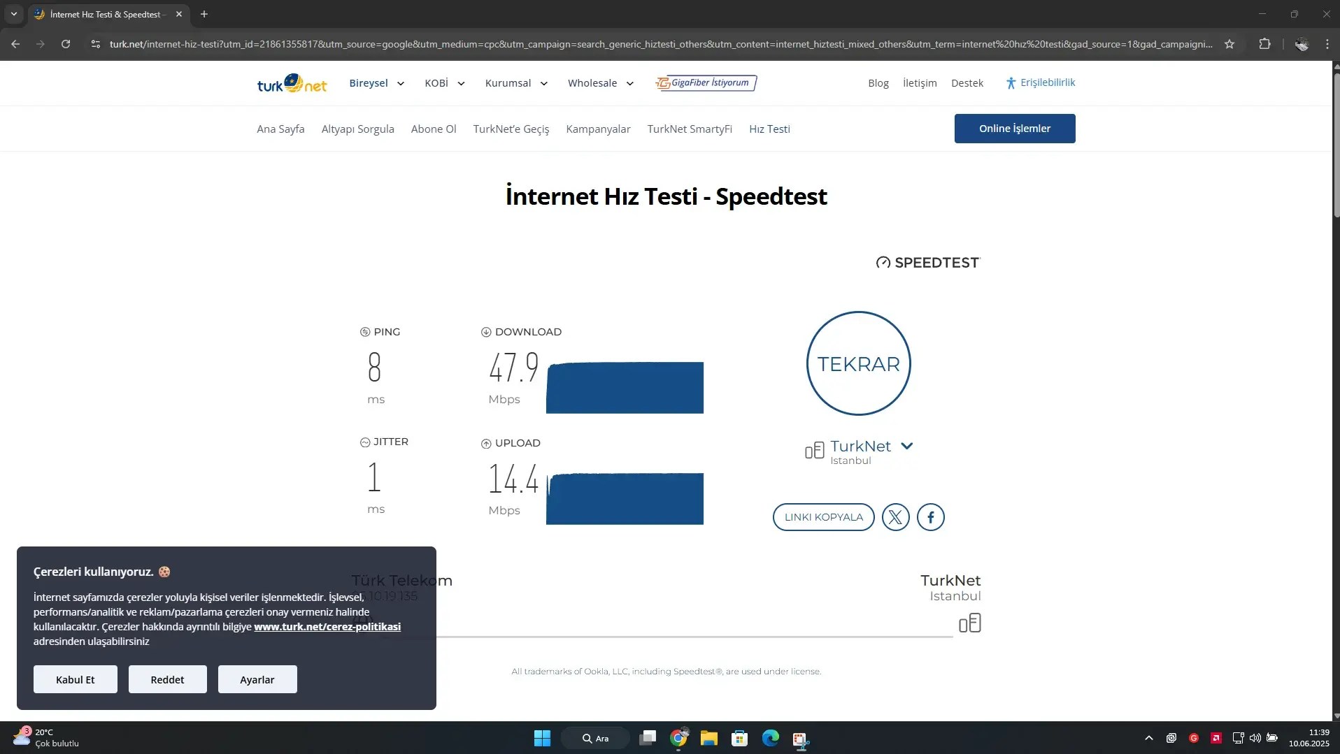Image resolution: width=1340 pixels, height=754 pixels.
Task: Click Online İşlemler button
Action: tap(1015, 129)
